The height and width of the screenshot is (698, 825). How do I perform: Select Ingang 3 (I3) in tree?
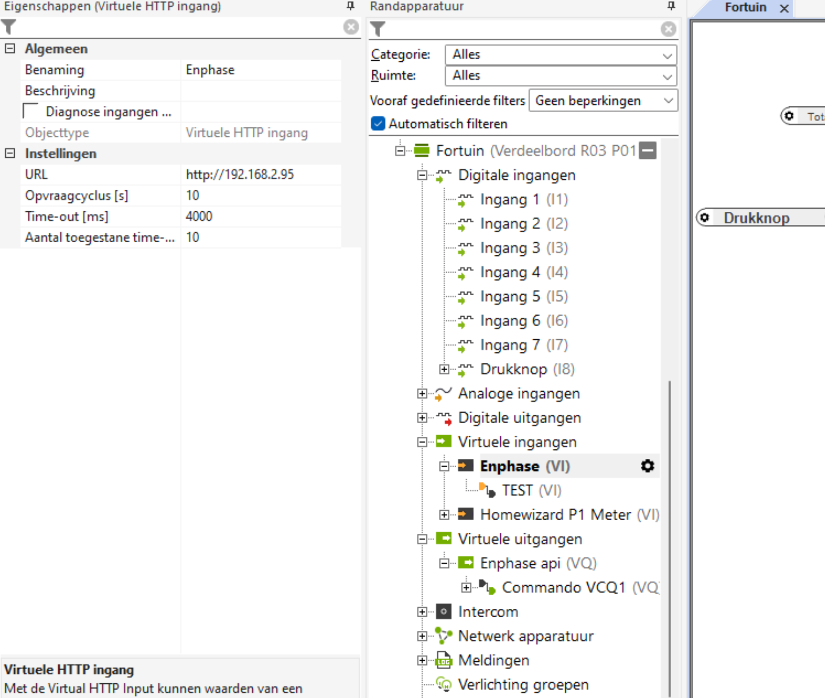tap(524, 248)
